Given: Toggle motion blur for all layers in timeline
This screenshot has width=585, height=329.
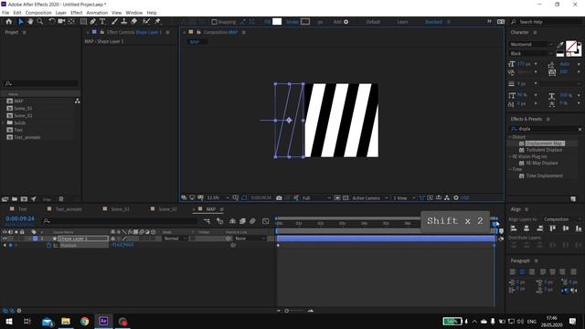Looking at the screenshot, I should click(x=252, y=221).
